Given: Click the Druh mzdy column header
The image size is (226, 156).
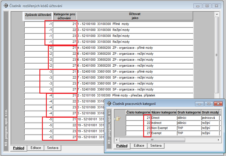Looking at the screenshot, I should point(210,112).
